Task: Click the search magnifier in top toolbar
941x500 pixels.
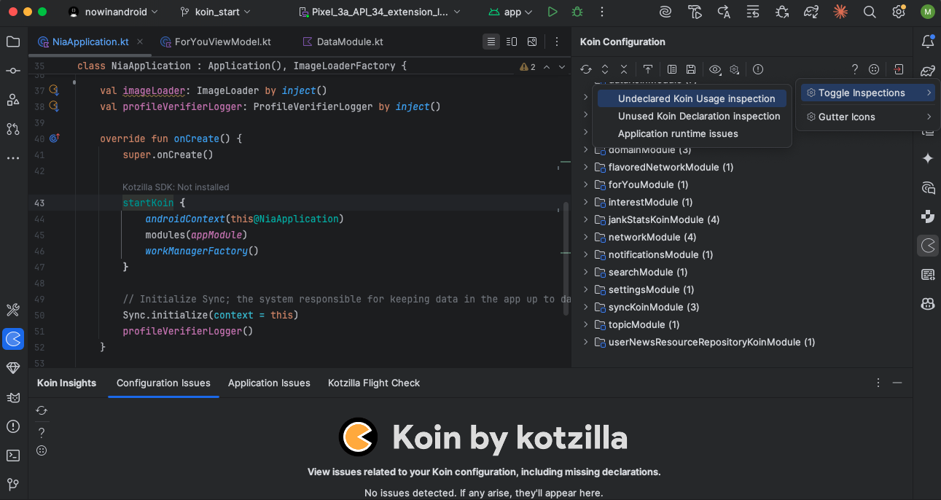Action: click(870, 12)
